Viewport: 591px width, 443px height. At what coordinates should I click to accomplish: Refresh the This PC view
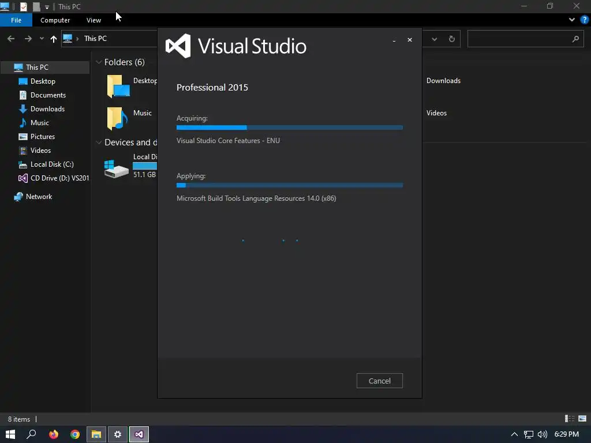coord(451,39)
